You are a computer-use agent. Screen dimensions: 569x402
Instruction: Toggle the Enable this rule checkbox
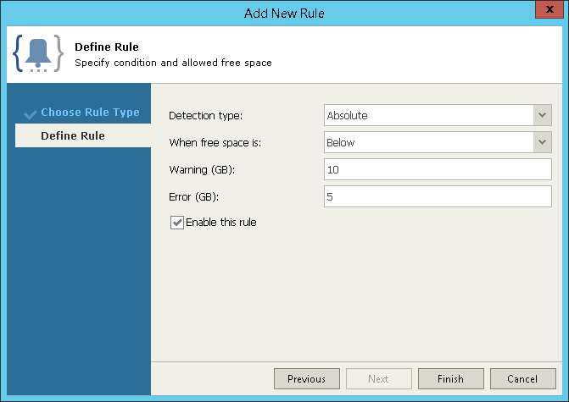(x=177, y=223)
